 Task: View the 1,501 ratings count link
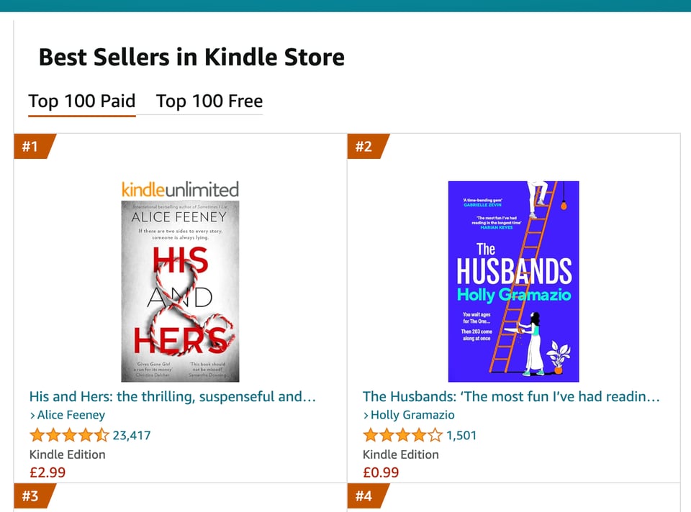point(461,435)
